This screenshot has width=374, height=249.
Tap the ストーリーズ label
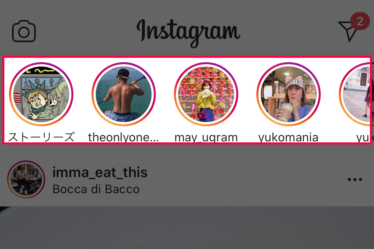coord(41,137)
